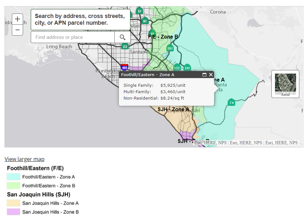Maximize the Foothill/Eastern Zone A popup
This screenshot has width=307, height=222.
coord(204,75)
